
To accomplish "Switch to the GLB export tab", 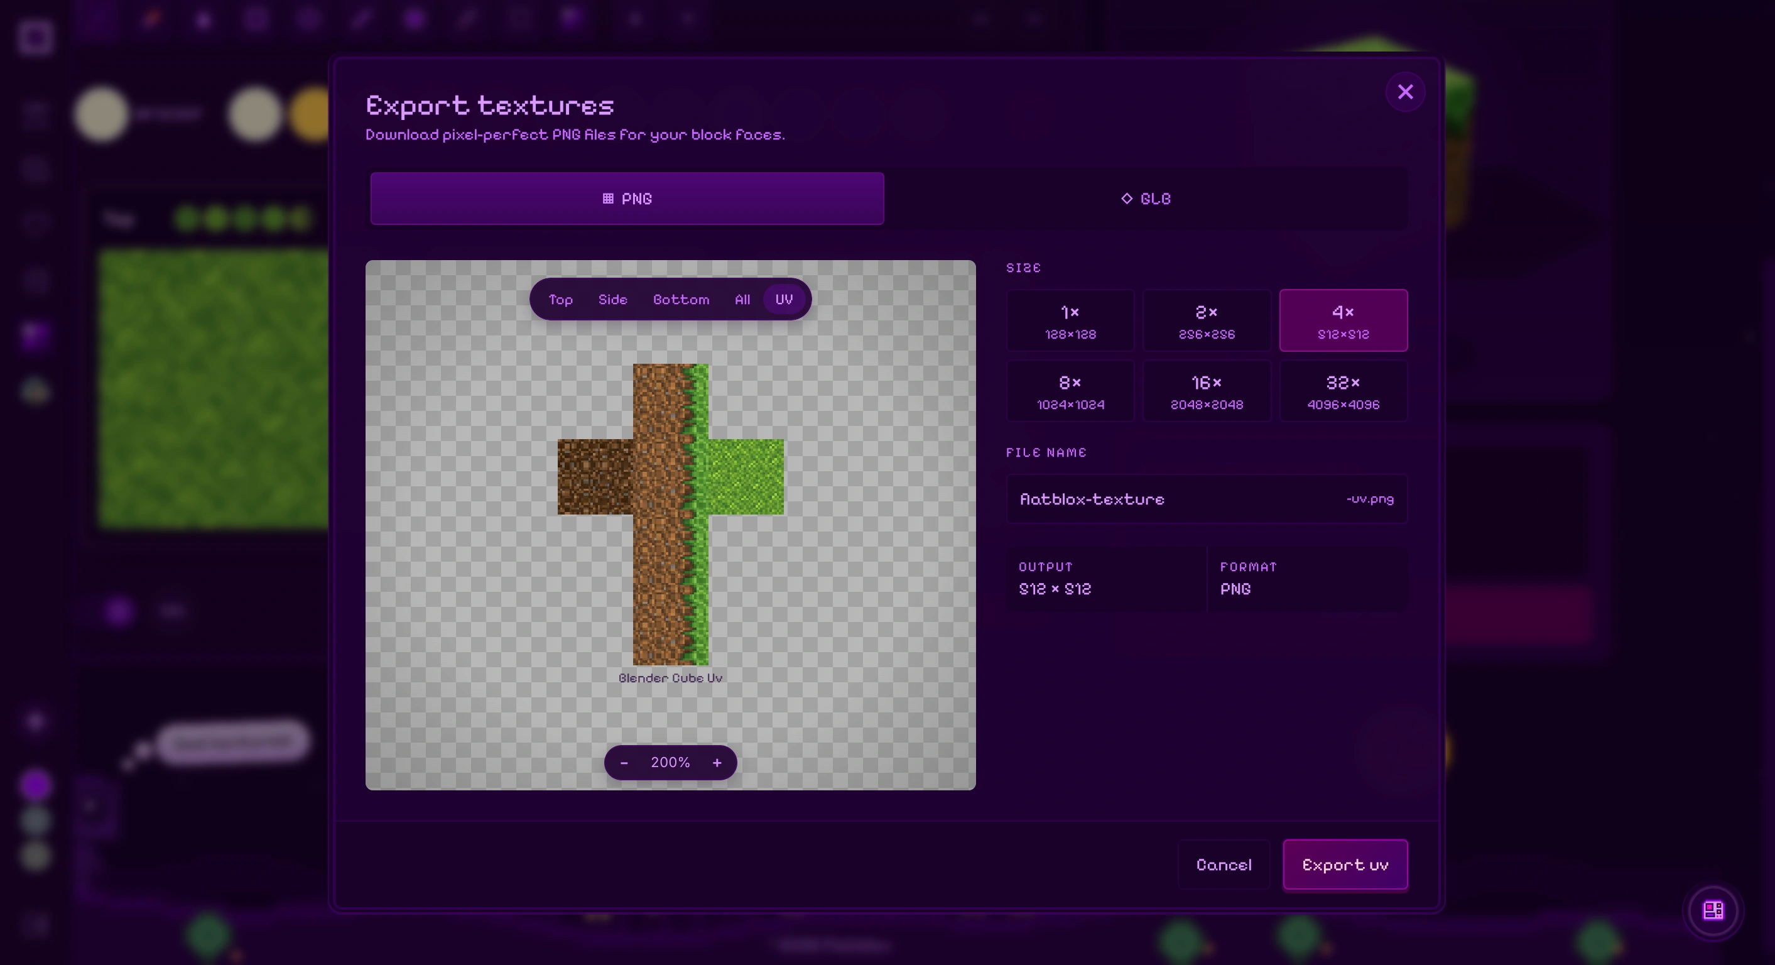I will click(1145, 199).
